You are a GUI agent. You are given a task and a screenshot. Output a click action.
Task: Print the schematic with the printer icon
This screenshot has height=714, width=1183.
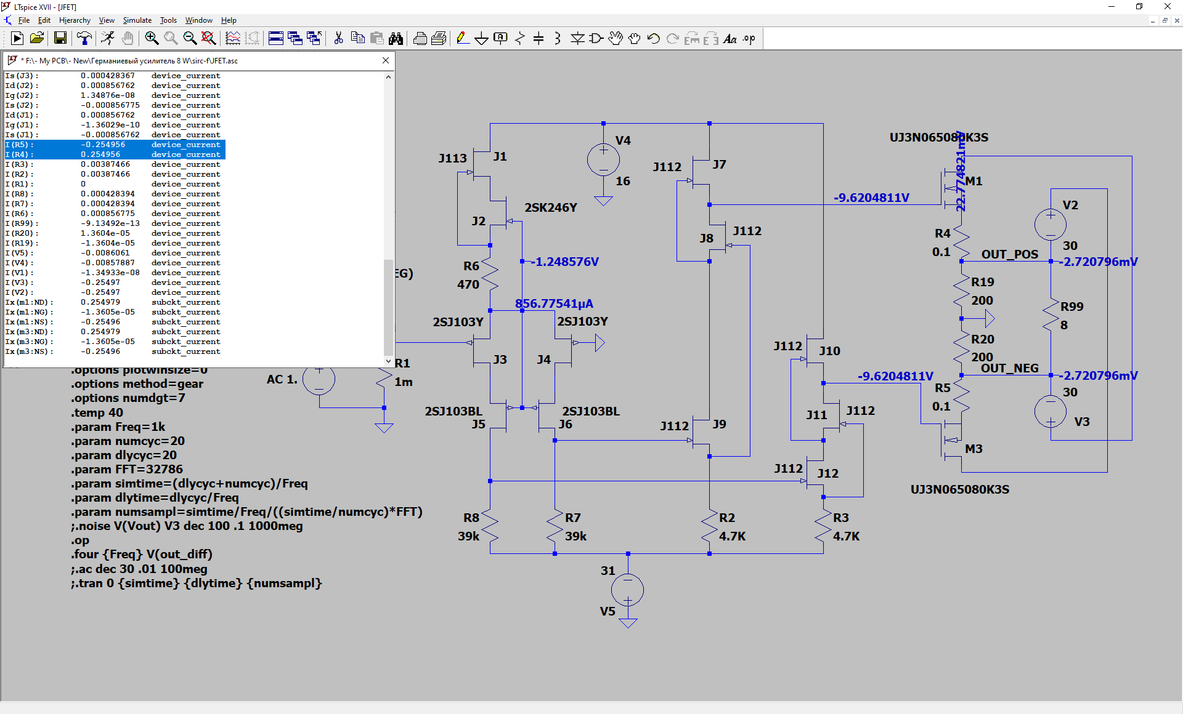coord(420,38)
